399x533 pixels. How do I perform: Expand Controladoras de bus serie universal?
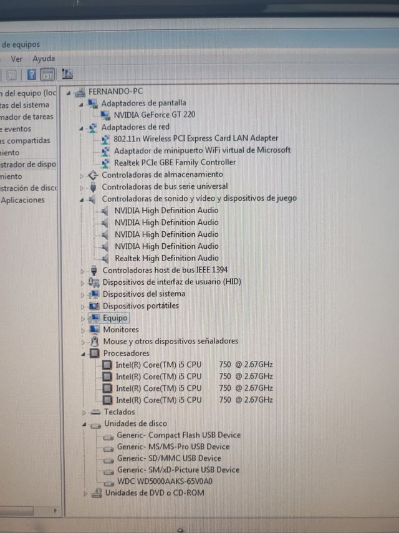[82, 188]
